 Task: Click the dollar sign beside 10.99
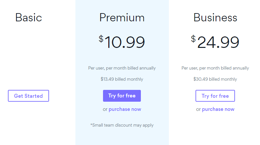tap(101, 39)
